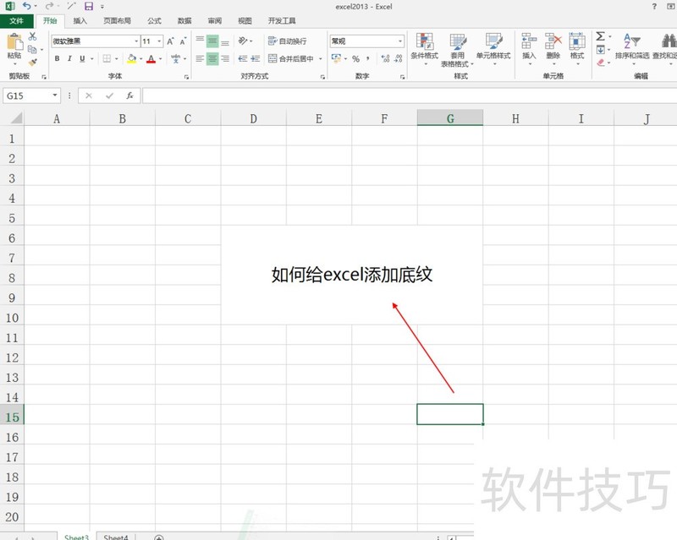Open Conditional Formatting
Viewport: 677px width, 540px height.
[x=425, y=49]
